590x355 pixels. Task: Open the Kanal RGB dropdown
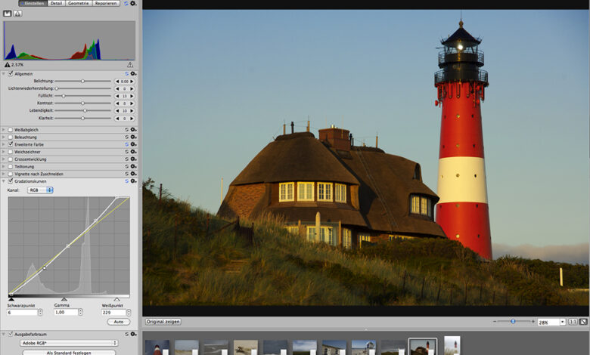pyautogui.click(x=39, y=190)
